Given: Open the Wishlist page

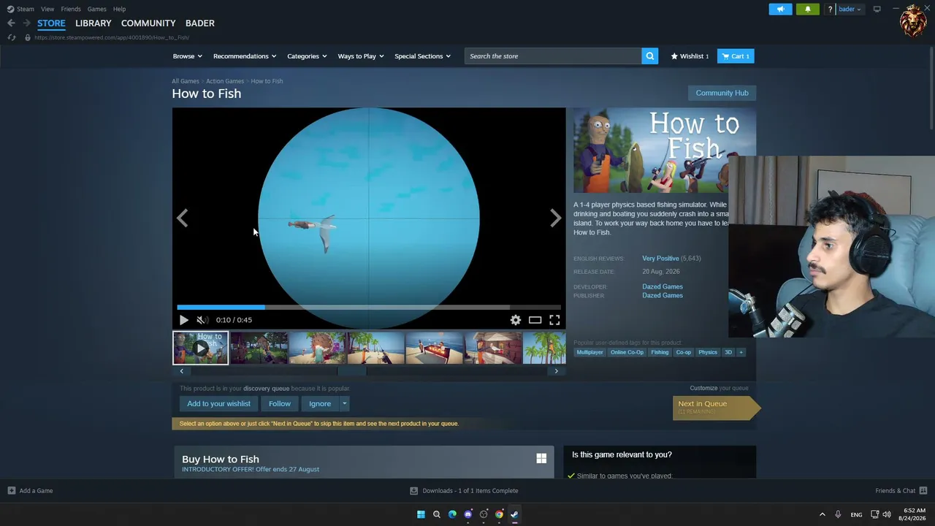Looking at the screenshot, I should [690, 56].
